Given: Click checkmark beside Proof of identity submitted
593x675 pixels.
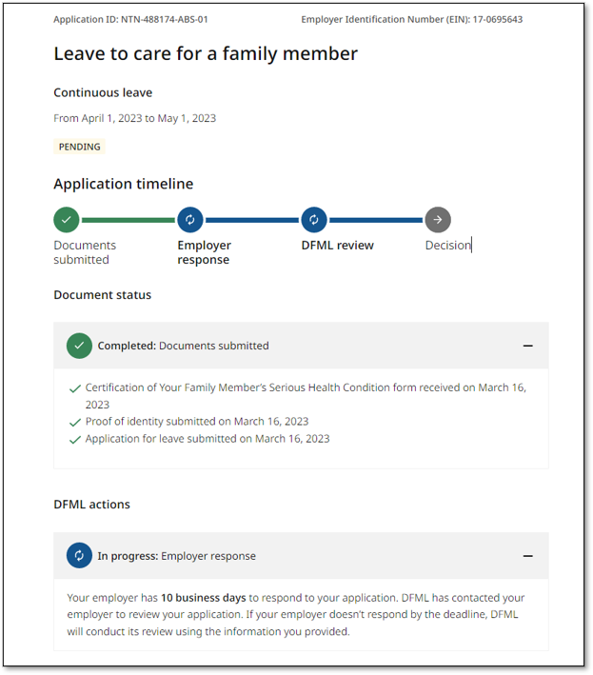Looking at the screenshot, I should [75, 422].
